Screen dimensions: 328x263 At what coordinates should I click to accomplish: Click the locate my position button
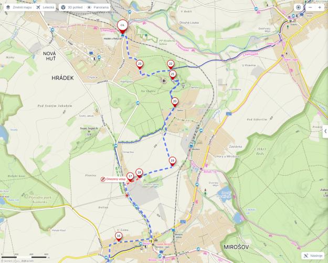pos(299,7)
